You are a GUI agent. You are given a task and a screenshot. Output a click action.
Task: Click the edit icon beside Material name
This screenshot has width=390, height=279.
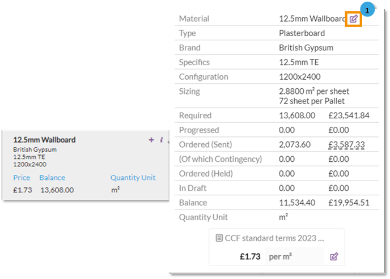353,19
